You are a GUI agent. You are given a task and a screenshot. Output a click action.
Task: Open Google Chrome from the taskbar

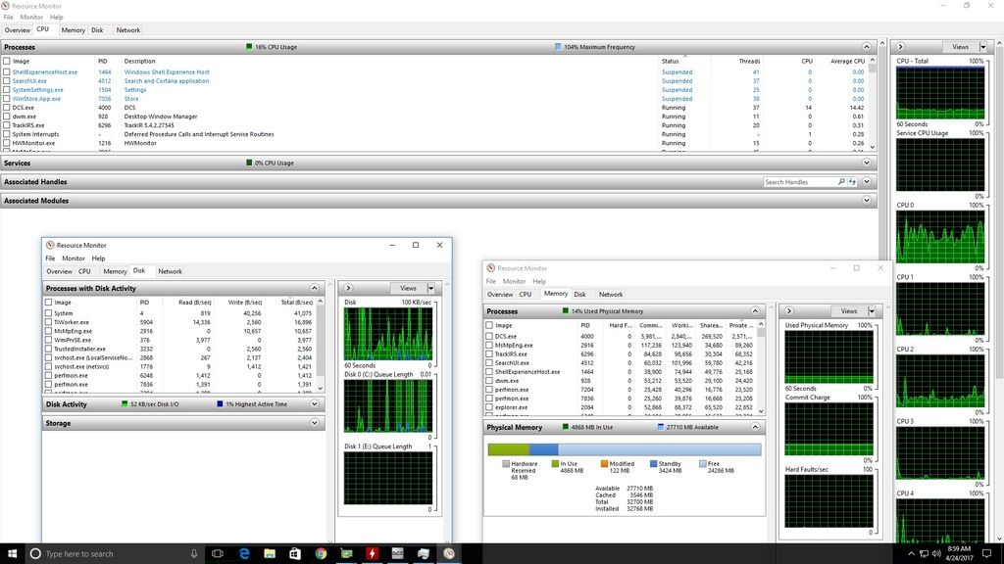[321, 553]
